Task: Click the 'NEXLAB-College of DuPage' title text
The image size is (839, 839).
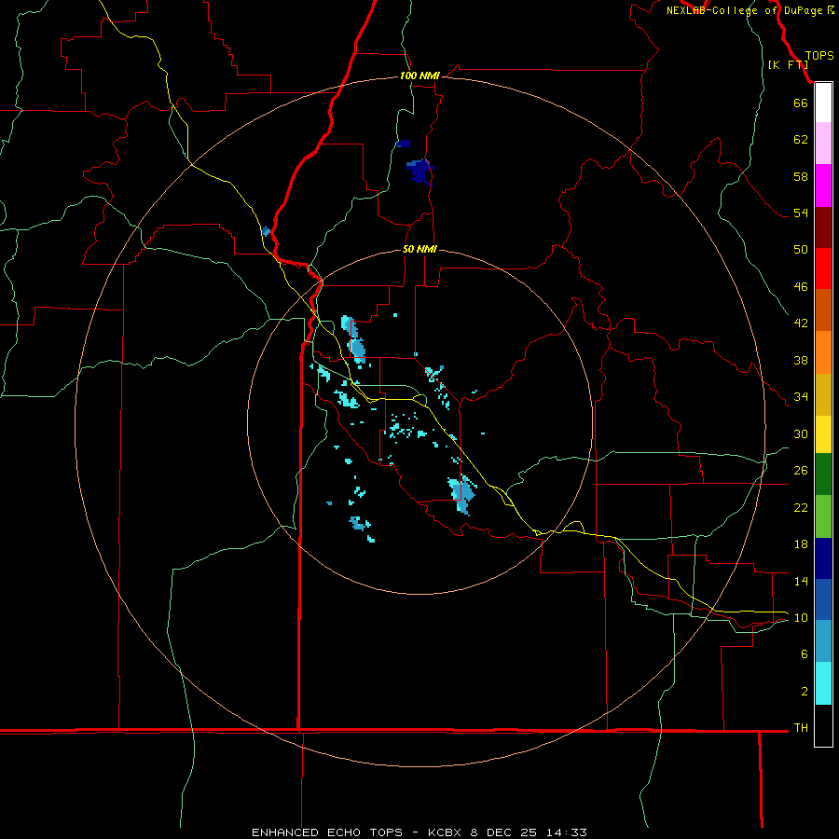Action: point(745,10)
